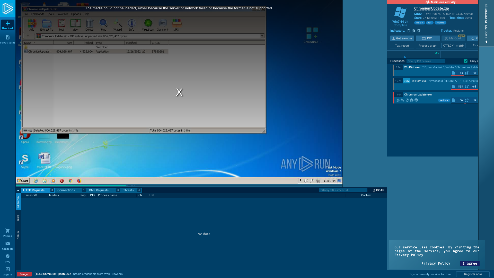Open Public tasks in sidebar
Screen dimensions: 494x278
(x=8, y=39)
